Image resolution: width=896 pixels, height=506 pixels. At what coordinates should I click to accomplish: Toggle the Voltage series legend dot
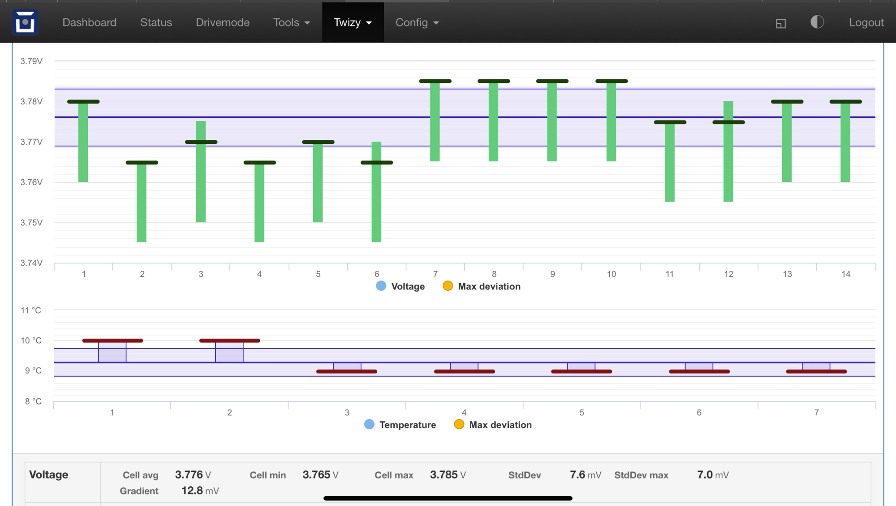381,286
